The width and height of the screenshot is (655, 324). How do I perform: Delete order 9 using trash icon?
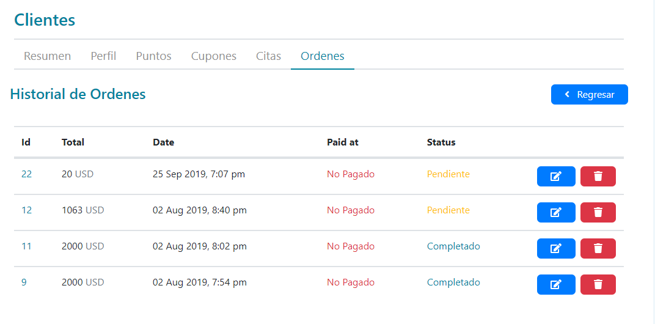598,284
